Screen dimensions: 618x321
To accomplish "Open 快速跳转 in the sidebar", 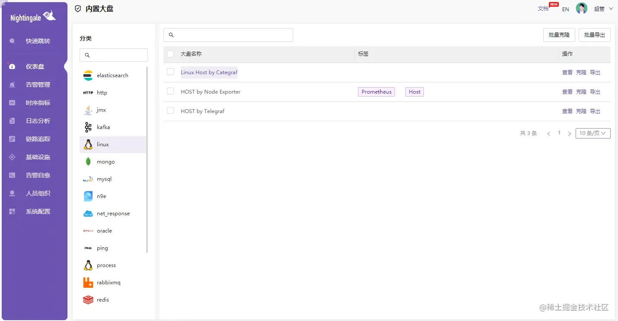I will 38,41.
